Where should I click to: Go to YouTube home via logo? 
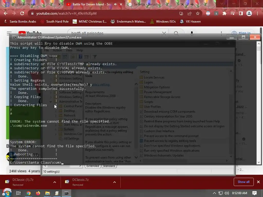(x=30, y=33)
